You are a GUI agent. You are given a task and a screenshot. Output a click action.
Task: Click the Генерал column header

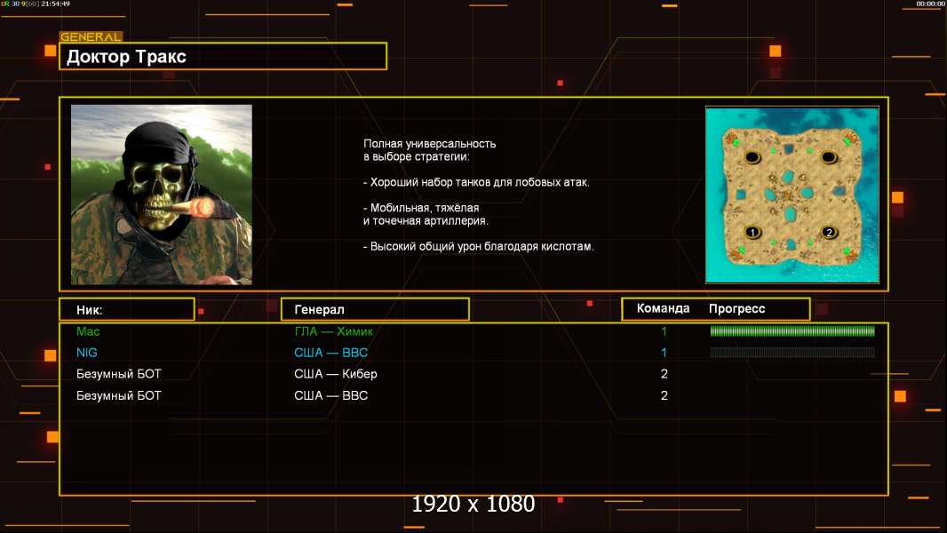coord(375,309)
